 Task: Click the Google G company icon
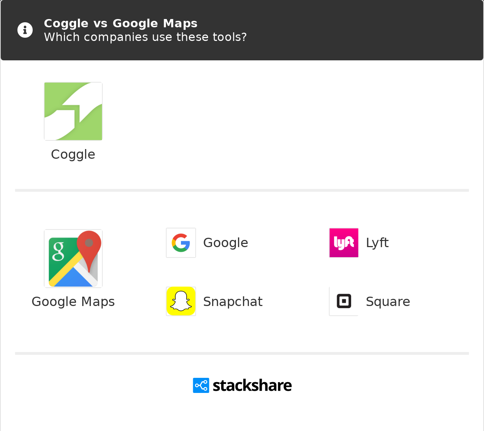coord(181,243)
